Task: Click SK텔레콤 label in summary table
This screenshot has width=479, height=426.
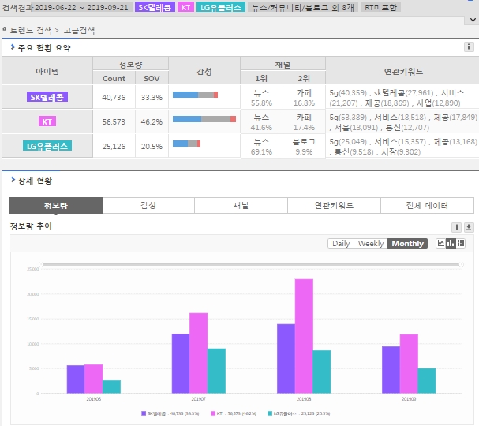Action: tap(47, 97)
